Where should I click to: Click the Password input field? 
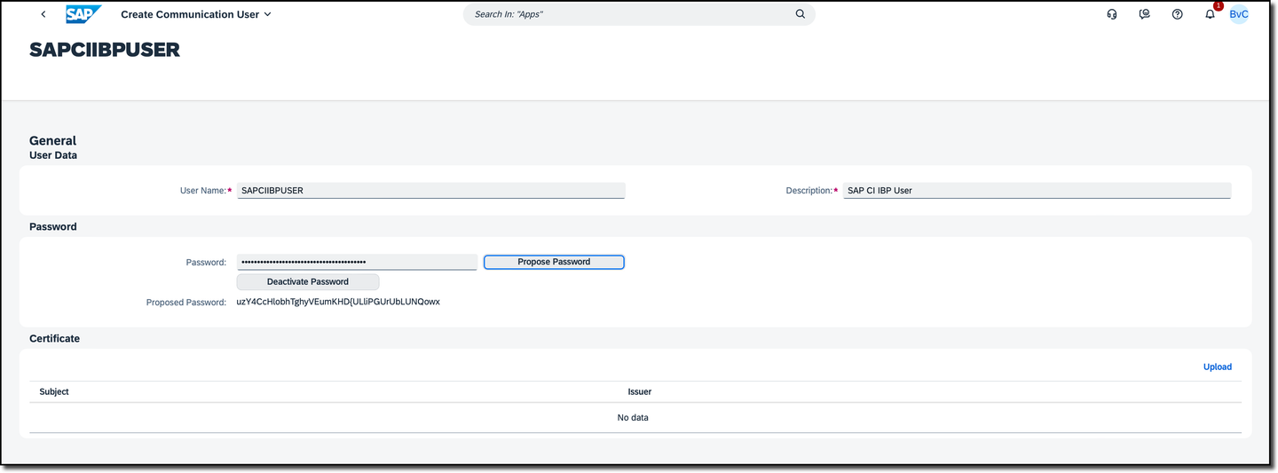(x=357, y=262)
